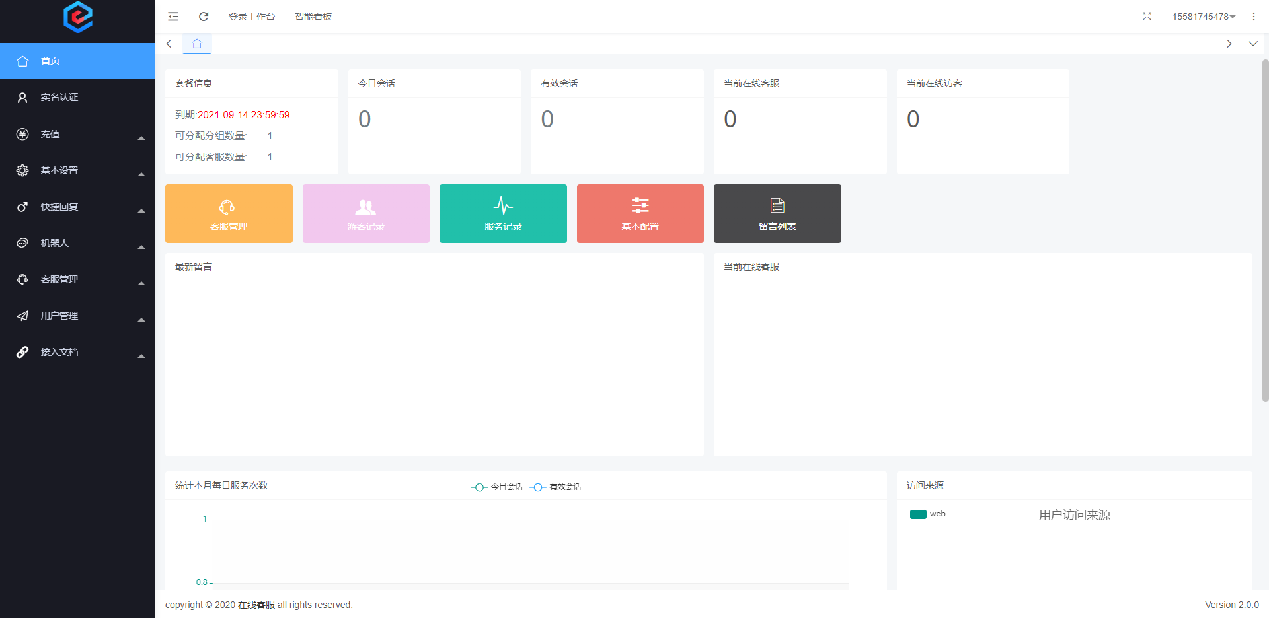Toggle web legend swatch in 访问来源 chart

click(918, 514)
